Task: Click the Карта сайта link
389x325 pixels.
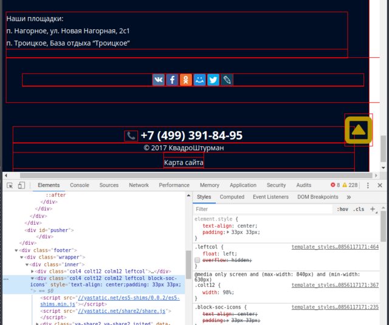Action: (x=184, y=162)
